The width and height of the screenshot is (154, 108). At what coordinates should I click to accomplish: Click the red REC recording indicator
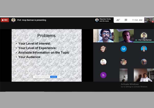tap(5, 20)
